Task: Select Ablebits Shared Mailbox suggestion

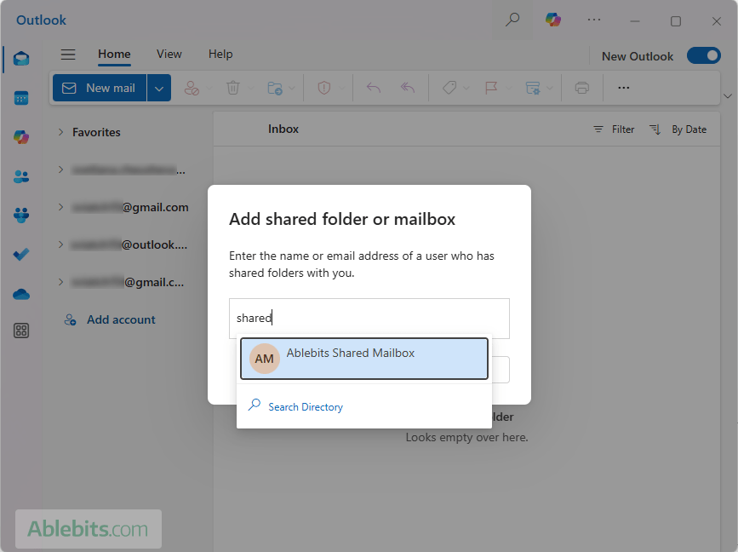Action: (x=363, y=359)
